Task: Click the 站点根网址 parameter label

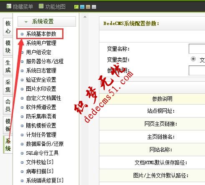Action: tap(161, 111)
